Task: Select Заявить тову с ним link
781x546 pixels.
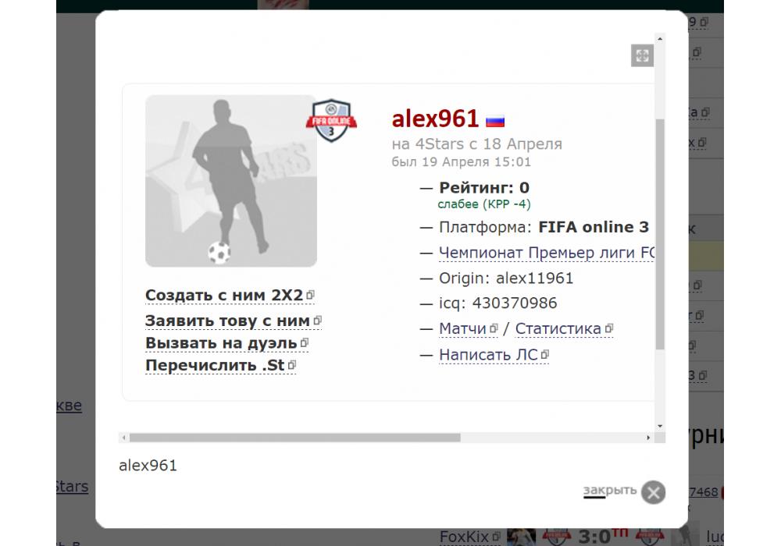Action: coord(227,321)
